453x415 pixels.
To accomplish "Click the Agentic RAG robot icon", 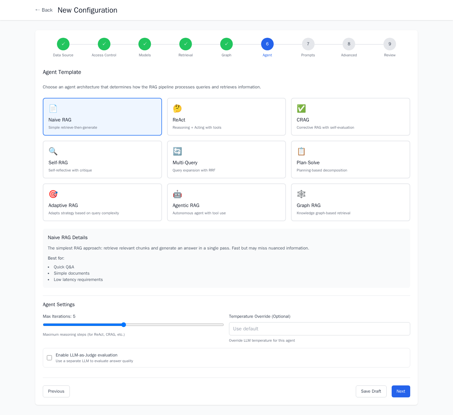I will (x=177, y=194).
